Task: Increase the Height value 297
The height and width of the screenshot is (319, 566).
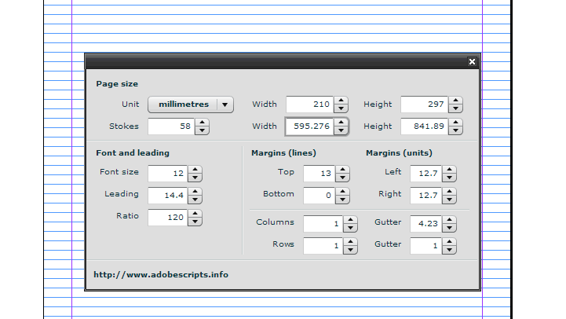Action: pyautogui.click(x=455, y=101)
